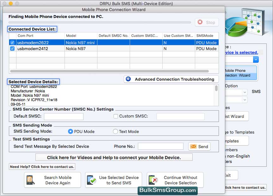The width and height of the screenshot is (273, 196).
Task: Click the List Wizard button in main window
Action: (x=237, y=116)
